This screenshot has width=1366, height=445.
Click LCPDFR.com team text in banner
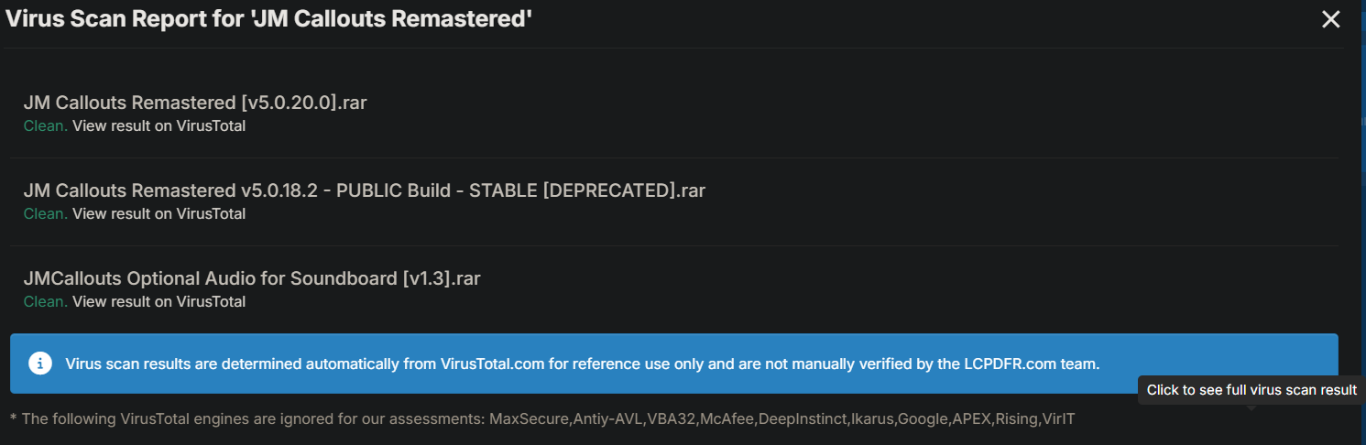(x=1029, y=364)
